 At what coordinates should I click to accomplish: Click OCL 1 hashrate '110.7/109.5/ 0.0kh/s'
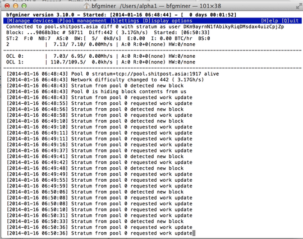pyautogui.click(x=81, y=62)
